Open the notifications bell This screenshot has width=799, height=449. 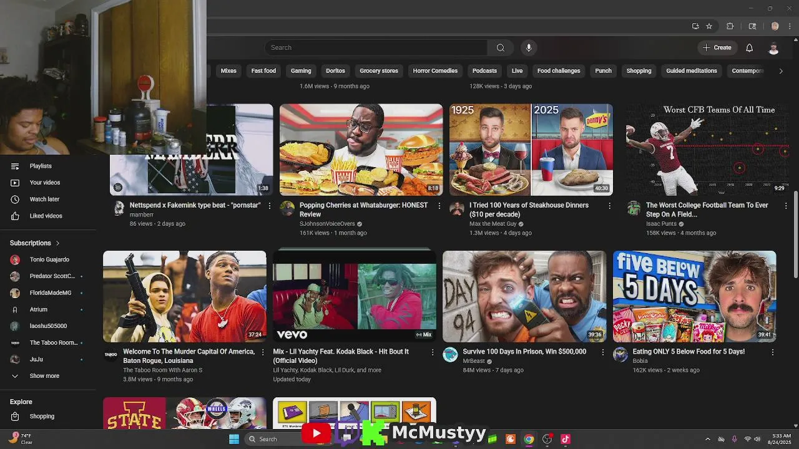(x=749, y=47)
